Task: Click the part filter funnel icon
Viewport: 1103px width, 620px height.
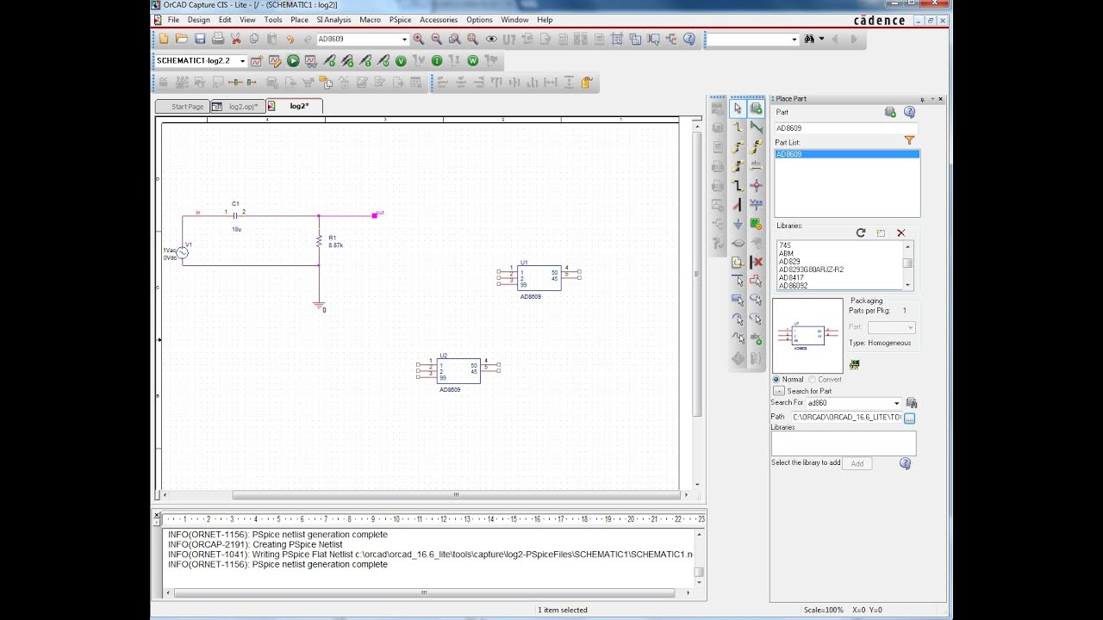Action: coord(909,140)
